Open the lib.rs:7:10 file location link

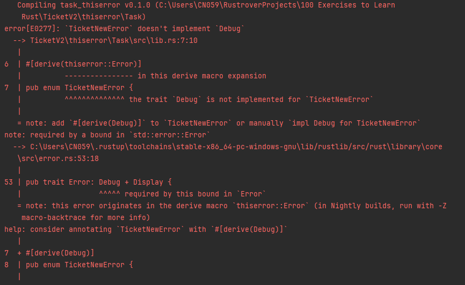114,40
